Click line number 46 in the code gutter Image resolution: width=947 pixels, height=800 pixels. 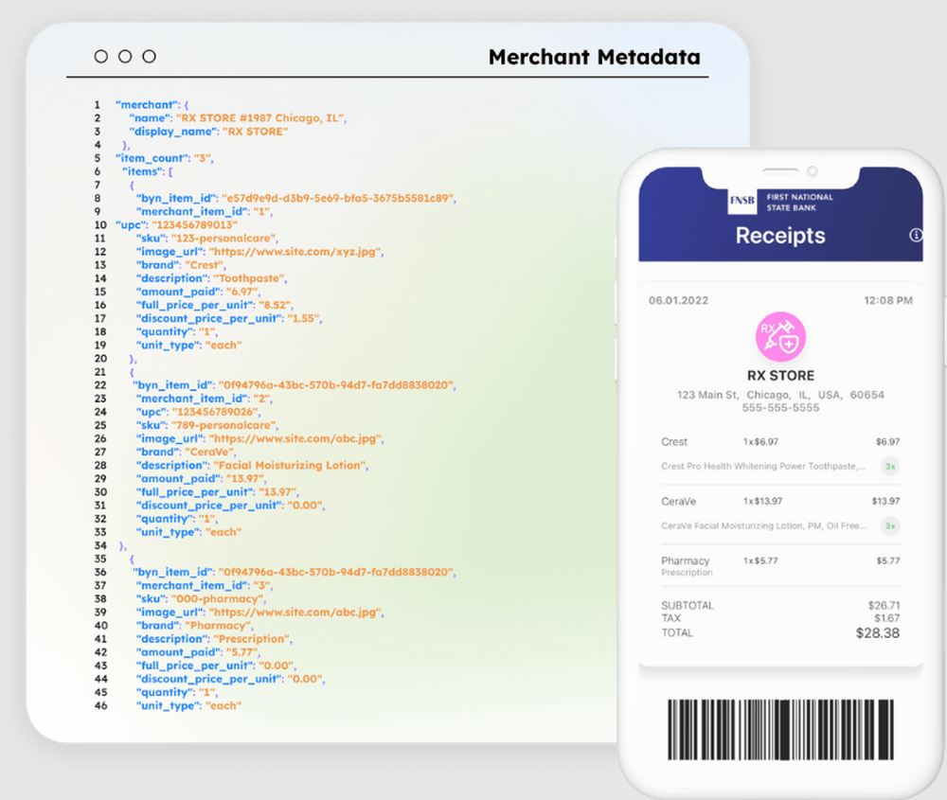(100, 706)
